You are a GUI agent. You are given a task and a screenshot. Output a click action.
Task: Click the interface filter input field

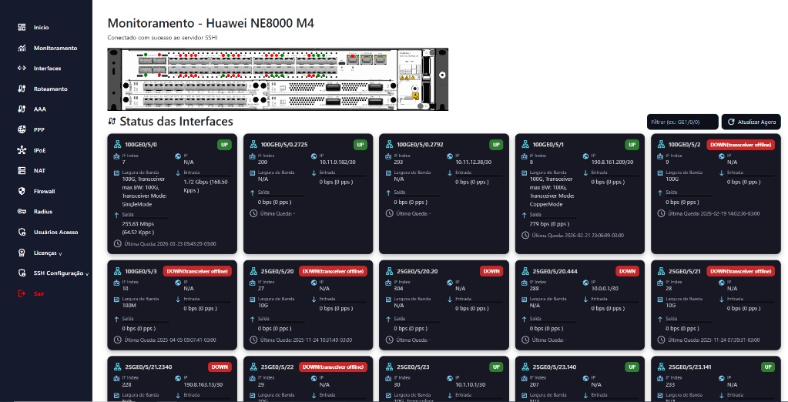click(x=682, y=122)
